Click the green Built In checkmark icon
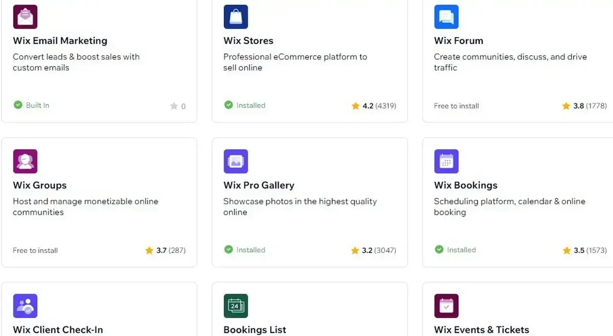Screen dimensions: 613x336 (x=17, y=105)
